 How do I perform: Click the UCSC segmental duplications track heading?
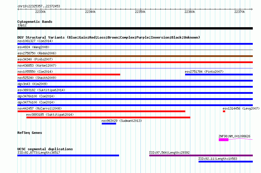[x=45, y=149]
